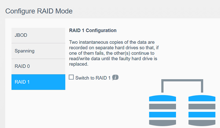Click the Switch to RAID 1 label text

[x=93, y=78]
